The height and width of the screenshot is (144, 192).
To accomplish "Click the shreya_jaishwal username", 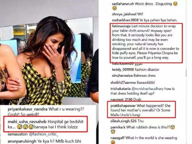I will (124, 14).
